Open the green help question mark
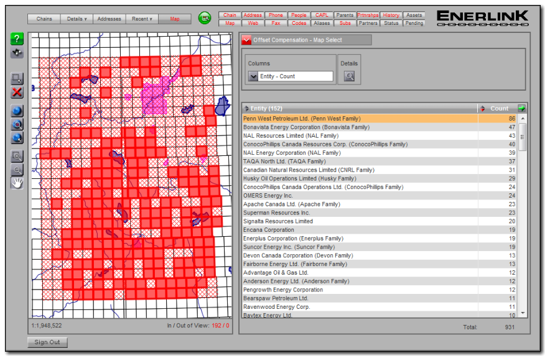The width and height of the screenshot is (550, 361). pyautogui.click(x=17, y=39)
